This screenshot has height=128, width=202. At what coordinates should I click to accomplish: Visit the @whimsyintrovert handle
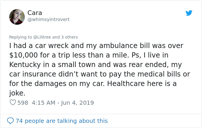click(x=48, y=19)
